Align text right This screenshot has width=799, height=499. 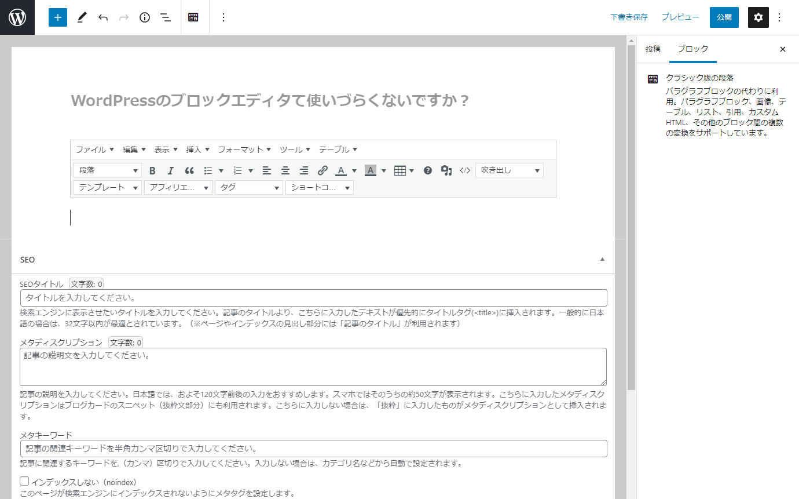[x=304, y=170]
